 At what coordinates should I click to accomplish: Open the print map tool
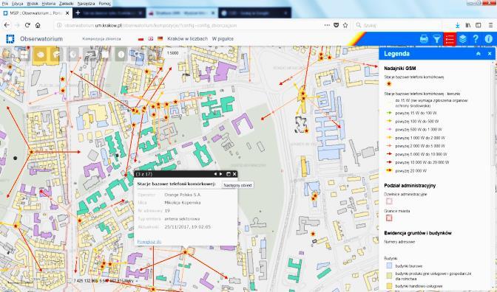pyautogui.click(x=424, y=39)
